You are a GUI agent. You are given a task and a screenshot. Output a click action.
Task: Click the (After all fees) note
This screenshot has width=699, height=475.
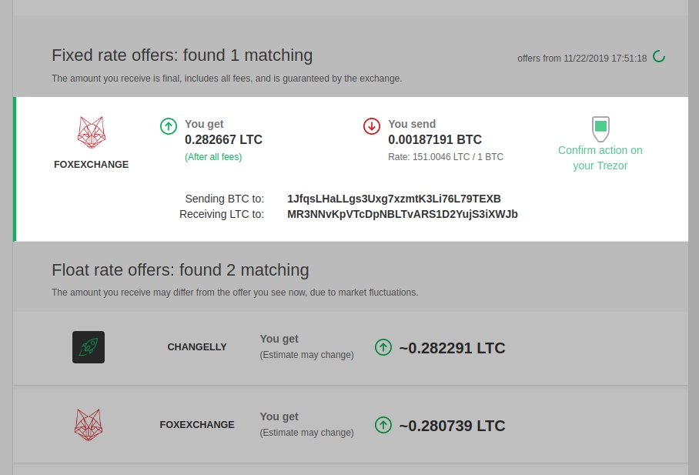[x=213, y=157]
